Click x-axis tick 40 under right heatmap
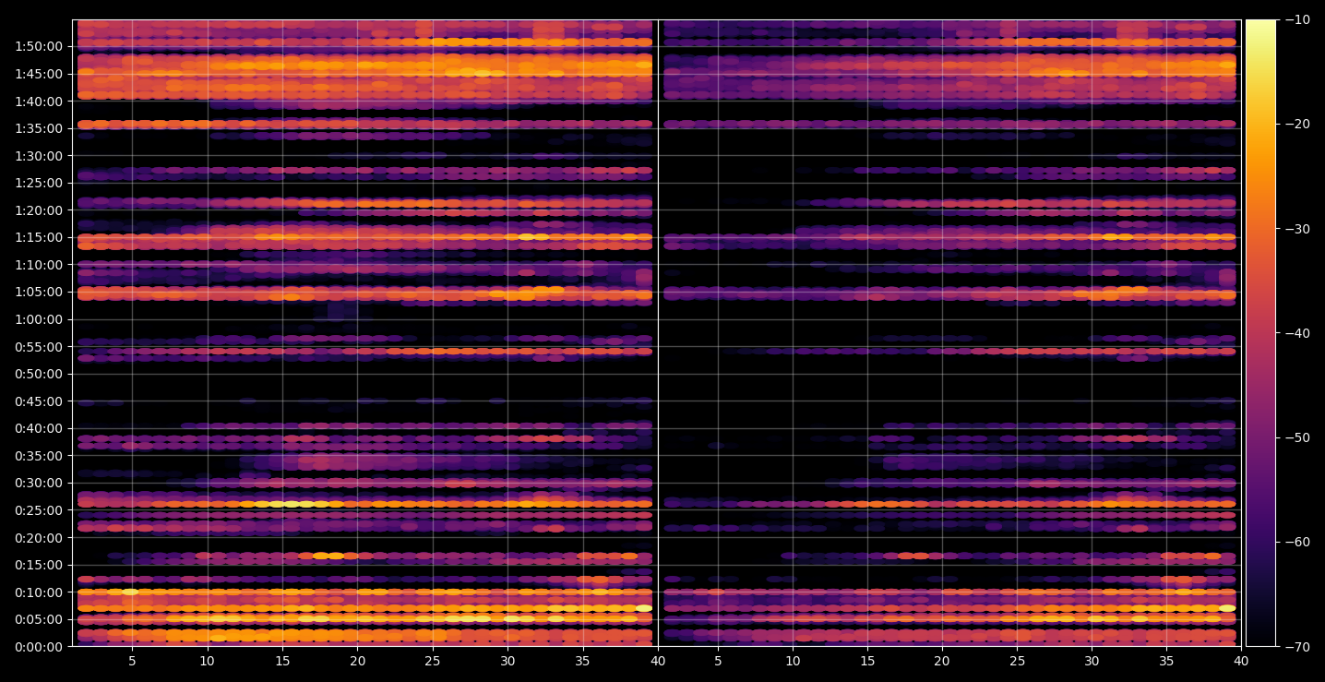 pyautogui.click(x=1241, y=662)
